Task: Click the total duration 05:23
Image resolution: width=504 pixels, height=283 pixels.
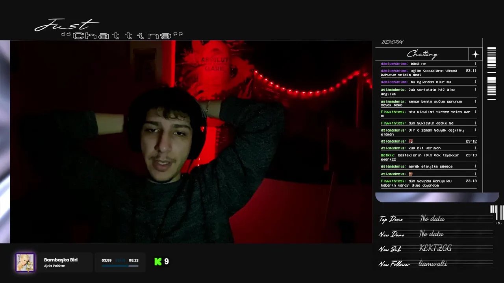Action: pyautogui.click(x=133, y=260)
